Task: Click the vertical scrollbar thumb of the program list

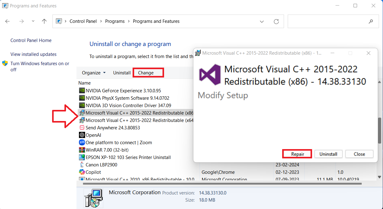Action: (x=379, y=130)
